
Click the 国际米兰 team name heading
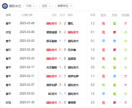click(x=15, y=6)
